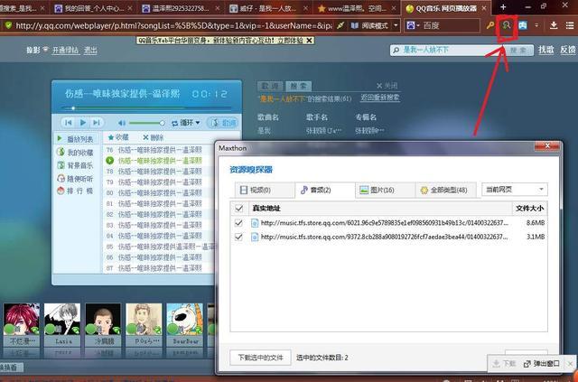Screen dimensions: 578x382
Task: Click the lyrics button in player
Action: point(223,123)
